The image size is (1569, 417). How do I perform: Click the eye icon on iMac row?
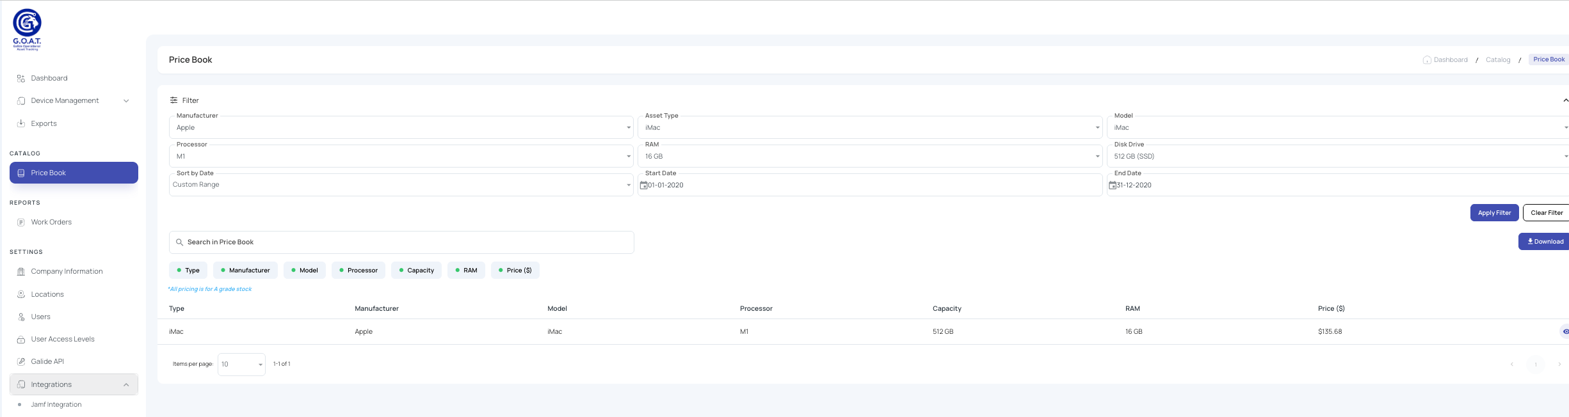(1565, 331)
